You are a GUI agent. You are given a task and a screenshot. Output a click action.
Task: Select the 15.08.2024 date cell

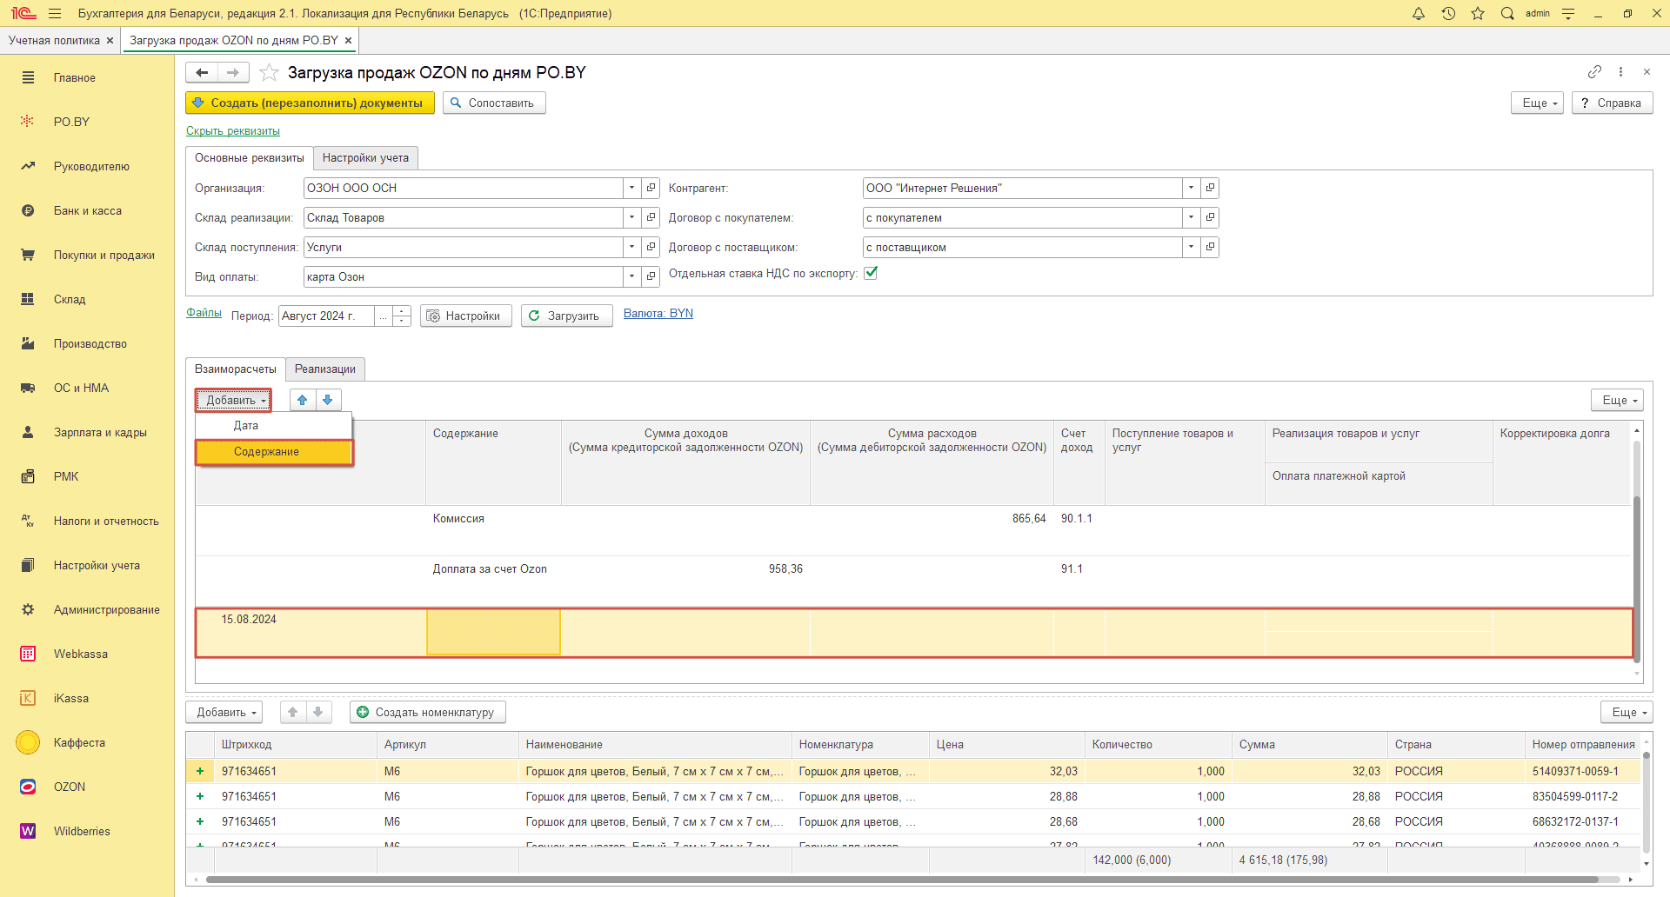[311, 632]
